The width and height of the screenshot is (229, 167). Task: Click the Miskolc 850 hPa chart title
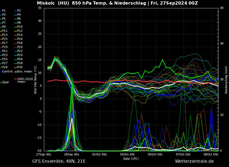117,3
